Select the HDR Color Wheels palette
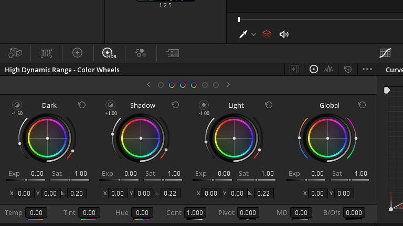The width and height of the screenshot is (403, 226). point(109,53)
